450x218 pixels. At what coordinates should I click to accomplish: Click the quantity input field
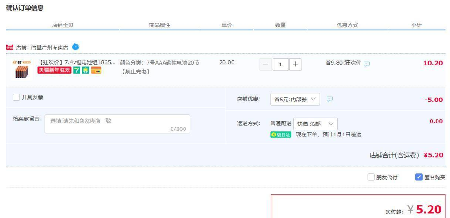(280, 64)
